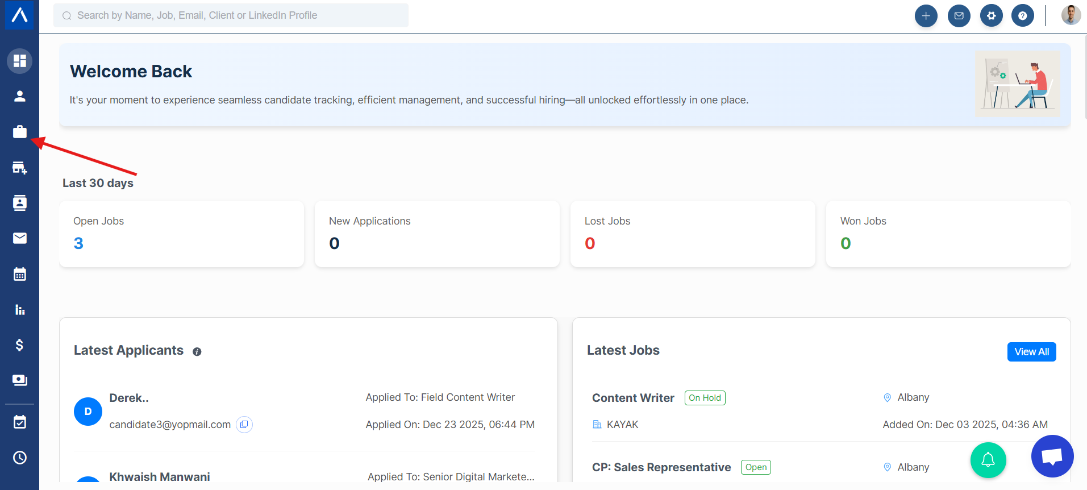Open the contacts badge icon in sidebar
Image resolution: width=1087 pixels, height=490 pixels.
[x=19, y=203]
